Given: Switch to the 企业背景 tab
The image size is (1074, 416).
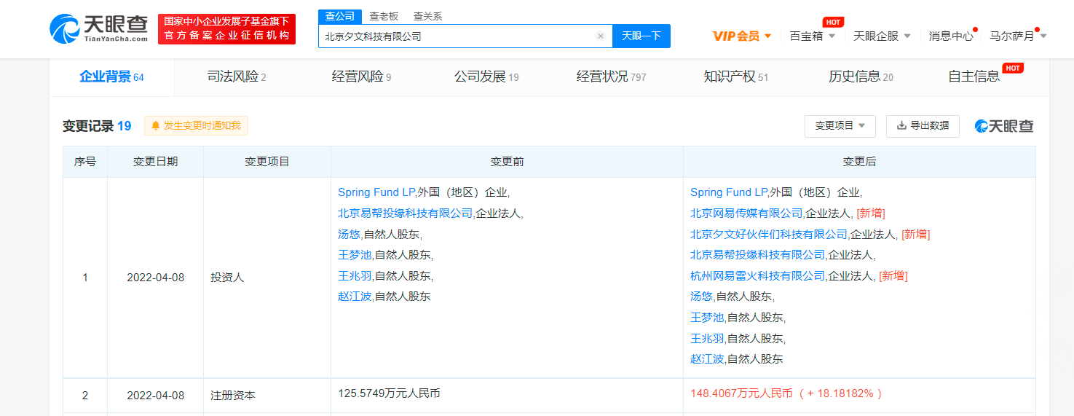Looking at the screenshot, I should click(x=111, y=76).
